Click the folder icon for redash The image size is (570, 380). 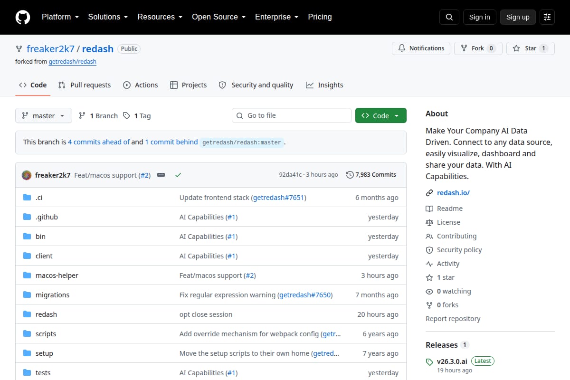[27, 314]
